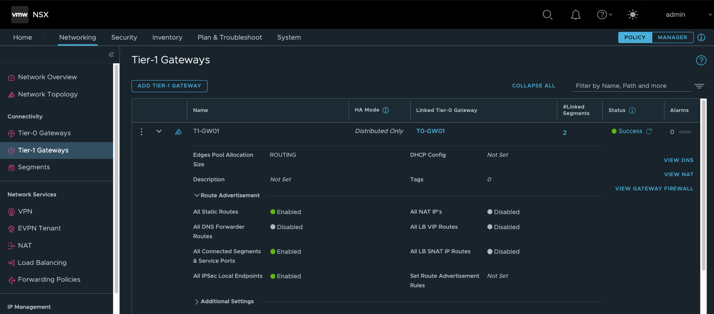Click the Segments sidebar icon
Screen dimensions: 714x314
(11, 168)
